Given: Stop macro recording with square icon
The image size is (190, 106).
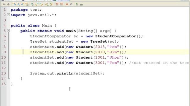Looking at the screenshot, I should 71,4.
